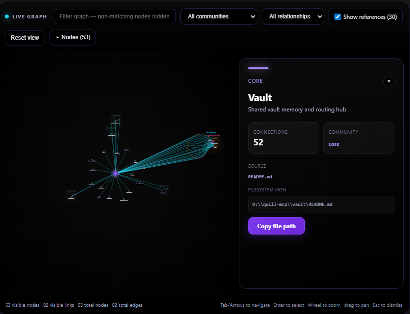The width and height of the screenshot is (410, 314).
Task: Open the All communities dropdown
Action: point(219,16)
